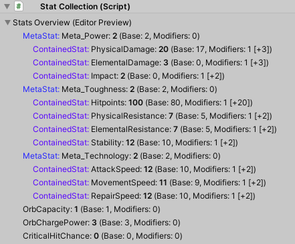295x244 pixels.
Task: Collapse the Stat Collection component foldout
Action: [7, 7]
